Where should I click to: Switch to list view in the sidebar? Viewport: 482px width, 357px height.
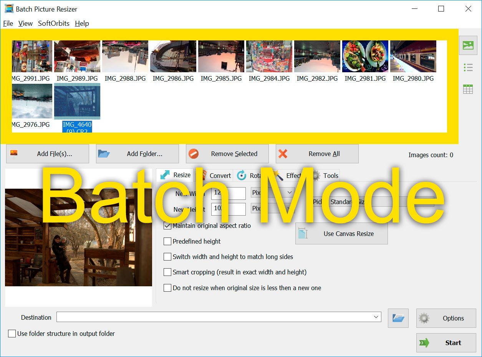[x=468, y=66]
